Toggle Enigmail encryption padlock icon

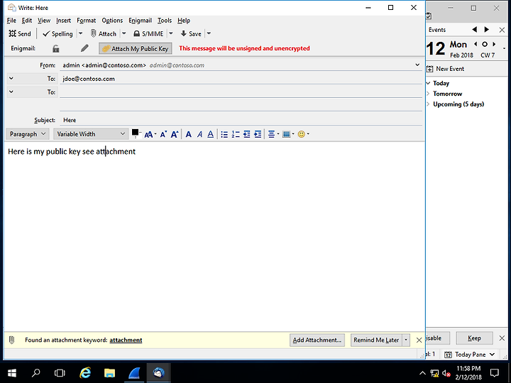[56, 48]
